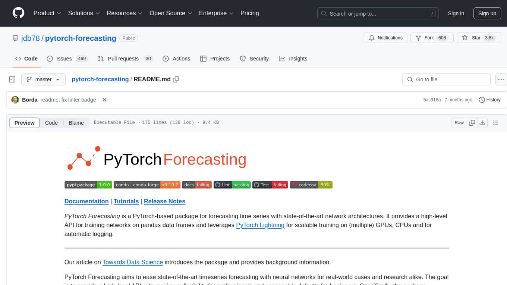Expand the Product menu

47,13
